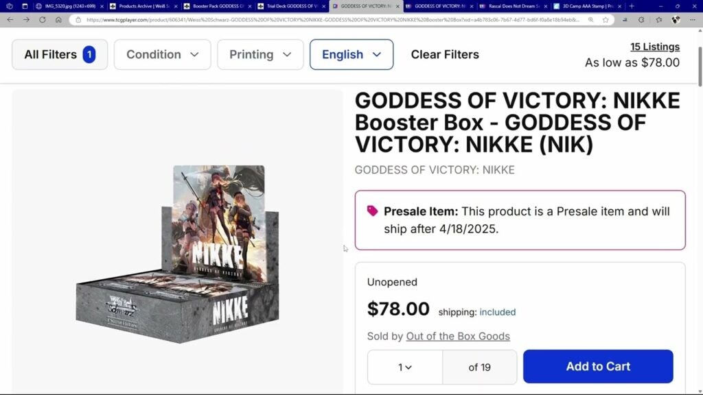Expand the Printing filter dropdown
The height and width of the screenshot is (395, 703).
coord(260,55)
